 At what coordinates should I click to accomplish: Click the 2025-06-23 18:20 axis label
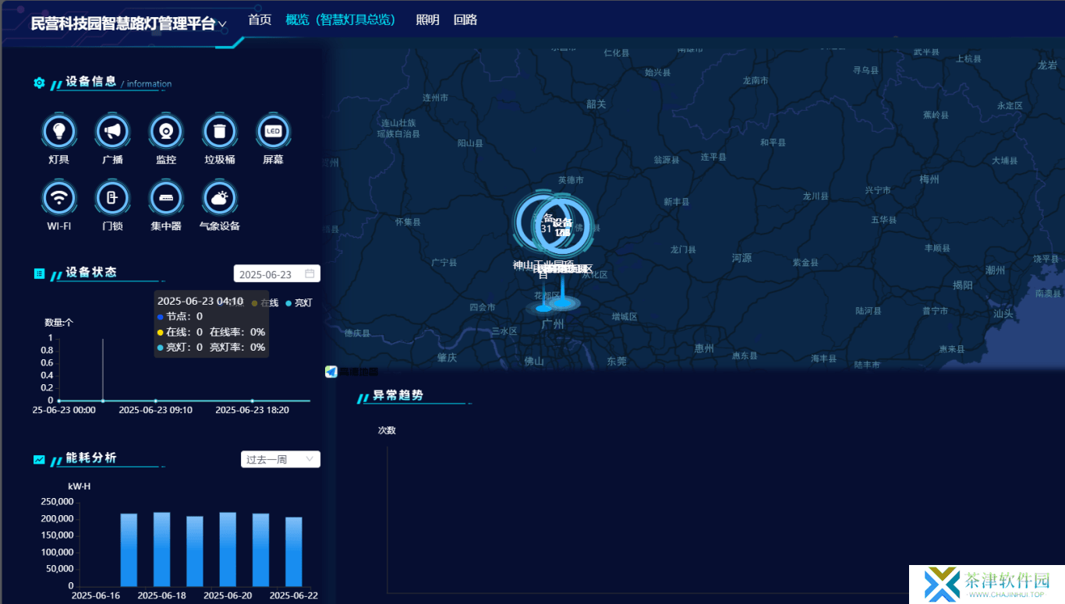252,410
